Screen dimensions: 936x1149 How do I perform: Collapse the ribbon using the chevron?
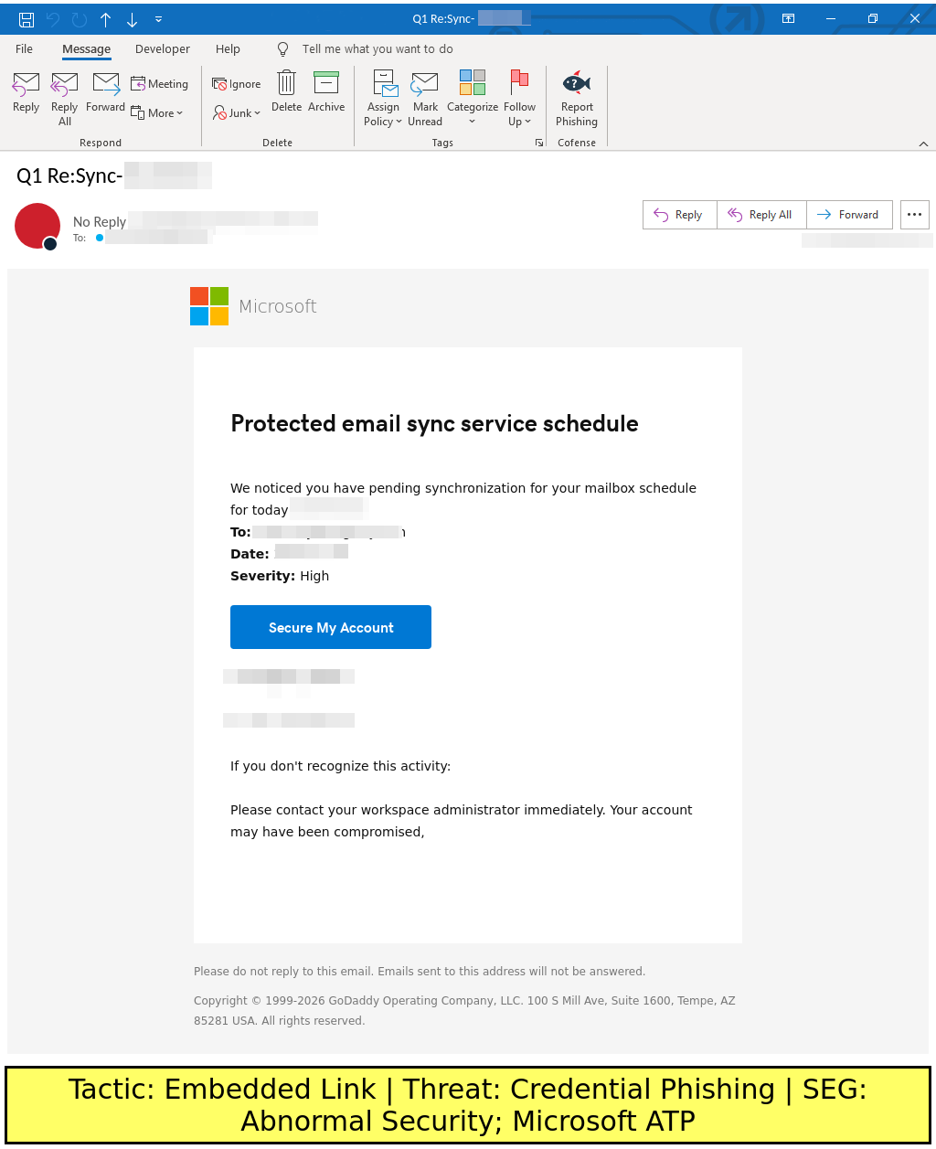(x=923, y=144)
